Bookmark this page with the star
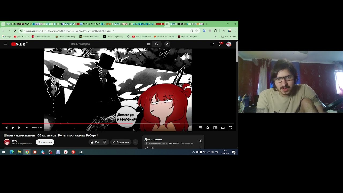Image resolution: width=343 pixels, height=193 pixels. tap(196, 31)
